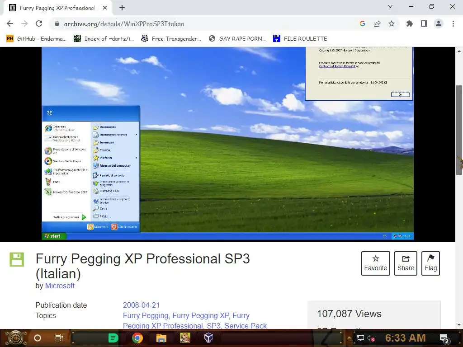463x347 pixels.
Task: Open Task View on taskbar
Action: coord(59,338)
